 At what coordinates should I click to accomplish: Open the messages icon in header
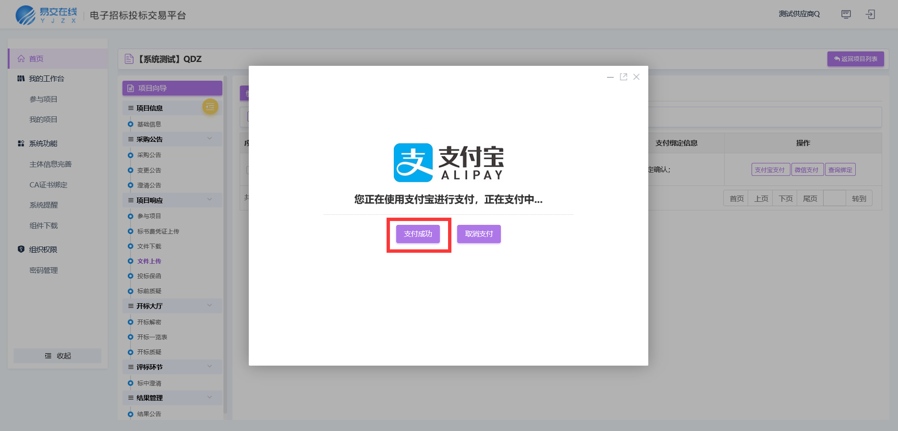pyautogui.click(x=846, y=14)
